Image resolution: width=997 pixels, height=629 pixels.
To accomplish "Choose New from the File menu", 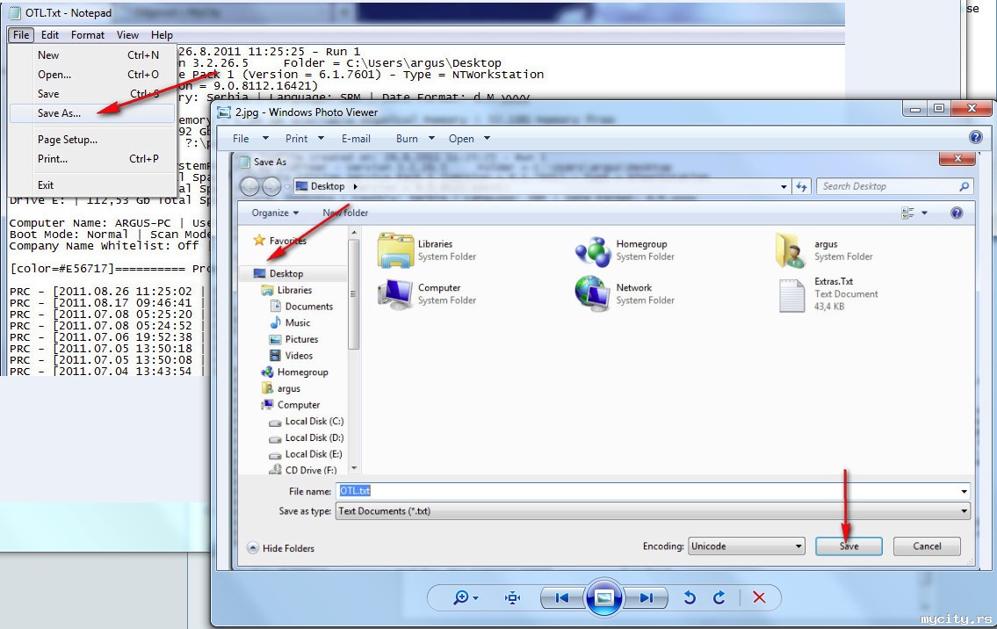I will 92,55.
